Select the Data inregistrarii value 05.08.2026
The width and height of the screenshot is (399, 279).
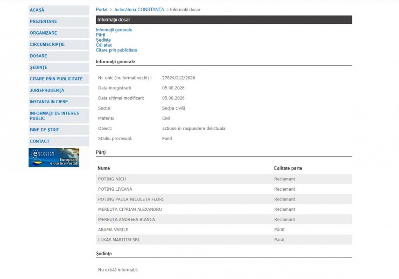pos(173,88)
